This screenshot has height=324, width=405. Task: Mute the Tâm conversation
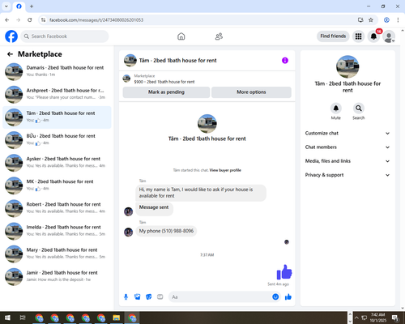coord(335,109)
